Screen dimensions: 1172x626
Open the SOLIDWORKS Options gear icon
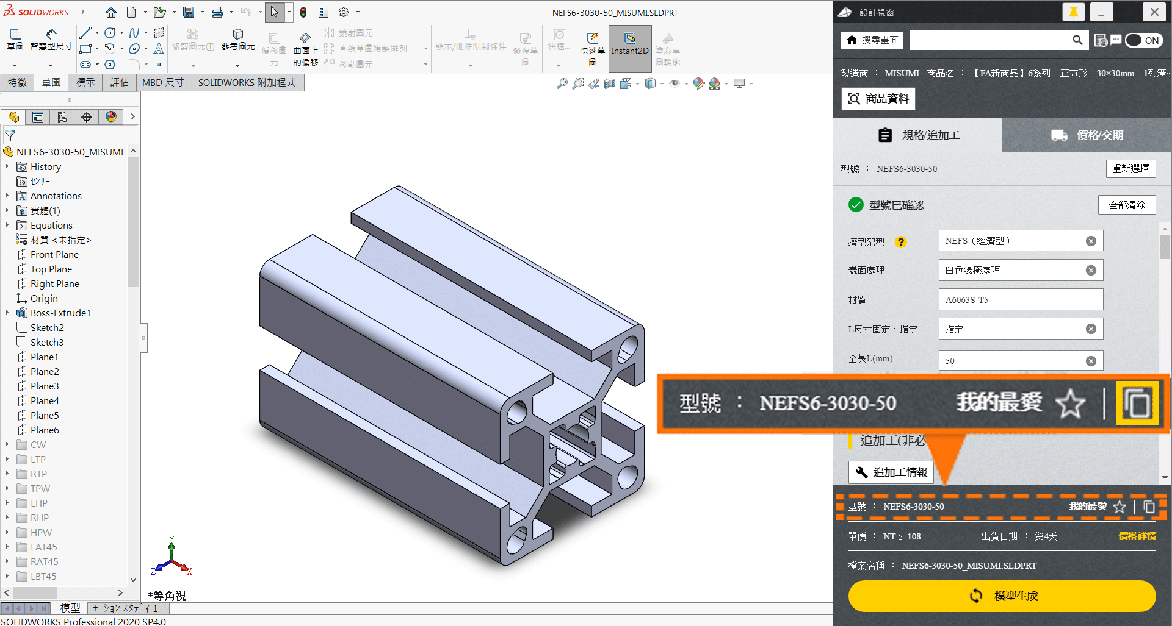pos(344,12)
